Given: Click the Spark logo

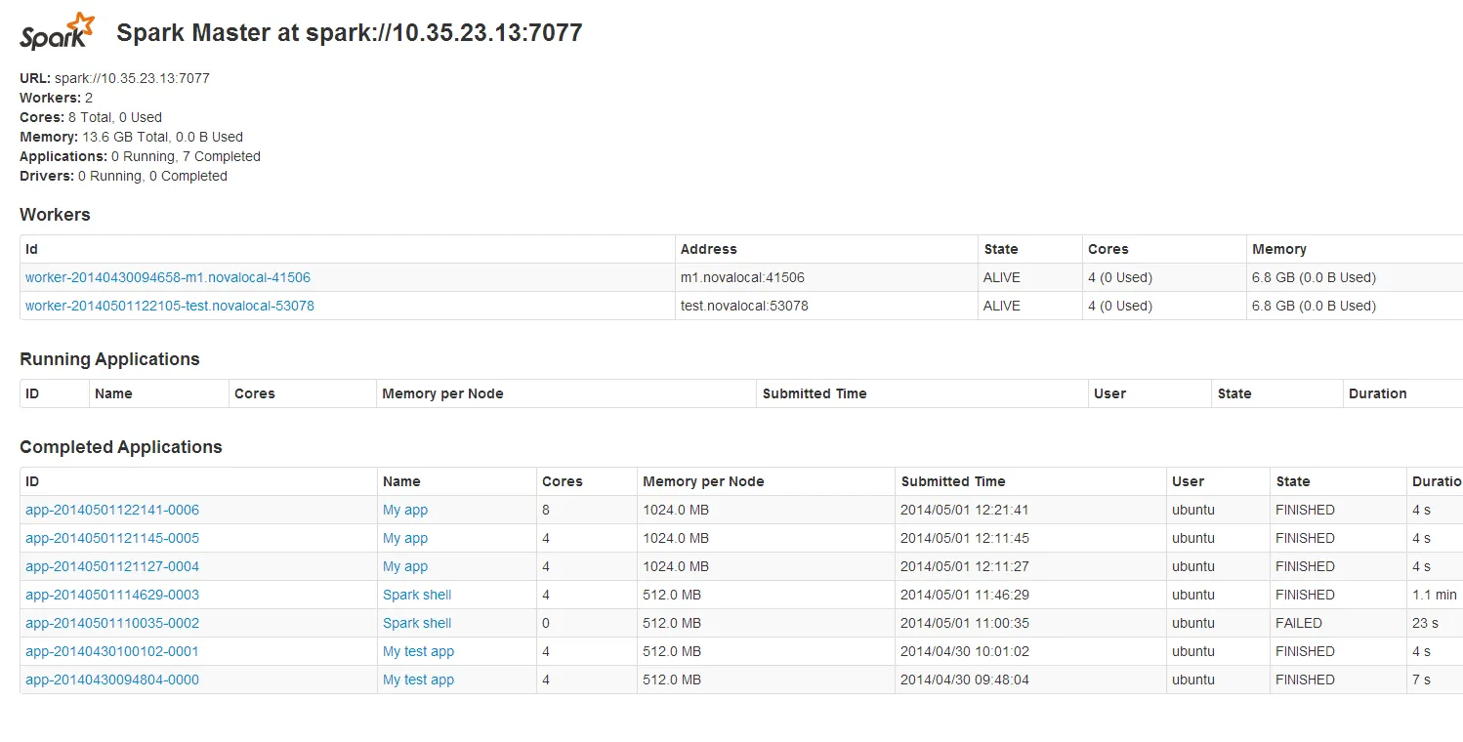Looking at the screenshot, I should click(58, 31).
